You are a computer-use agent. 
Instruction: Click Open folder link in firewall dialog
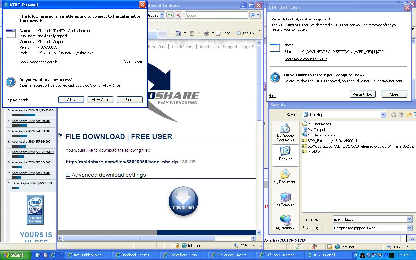tap(133, 61)
